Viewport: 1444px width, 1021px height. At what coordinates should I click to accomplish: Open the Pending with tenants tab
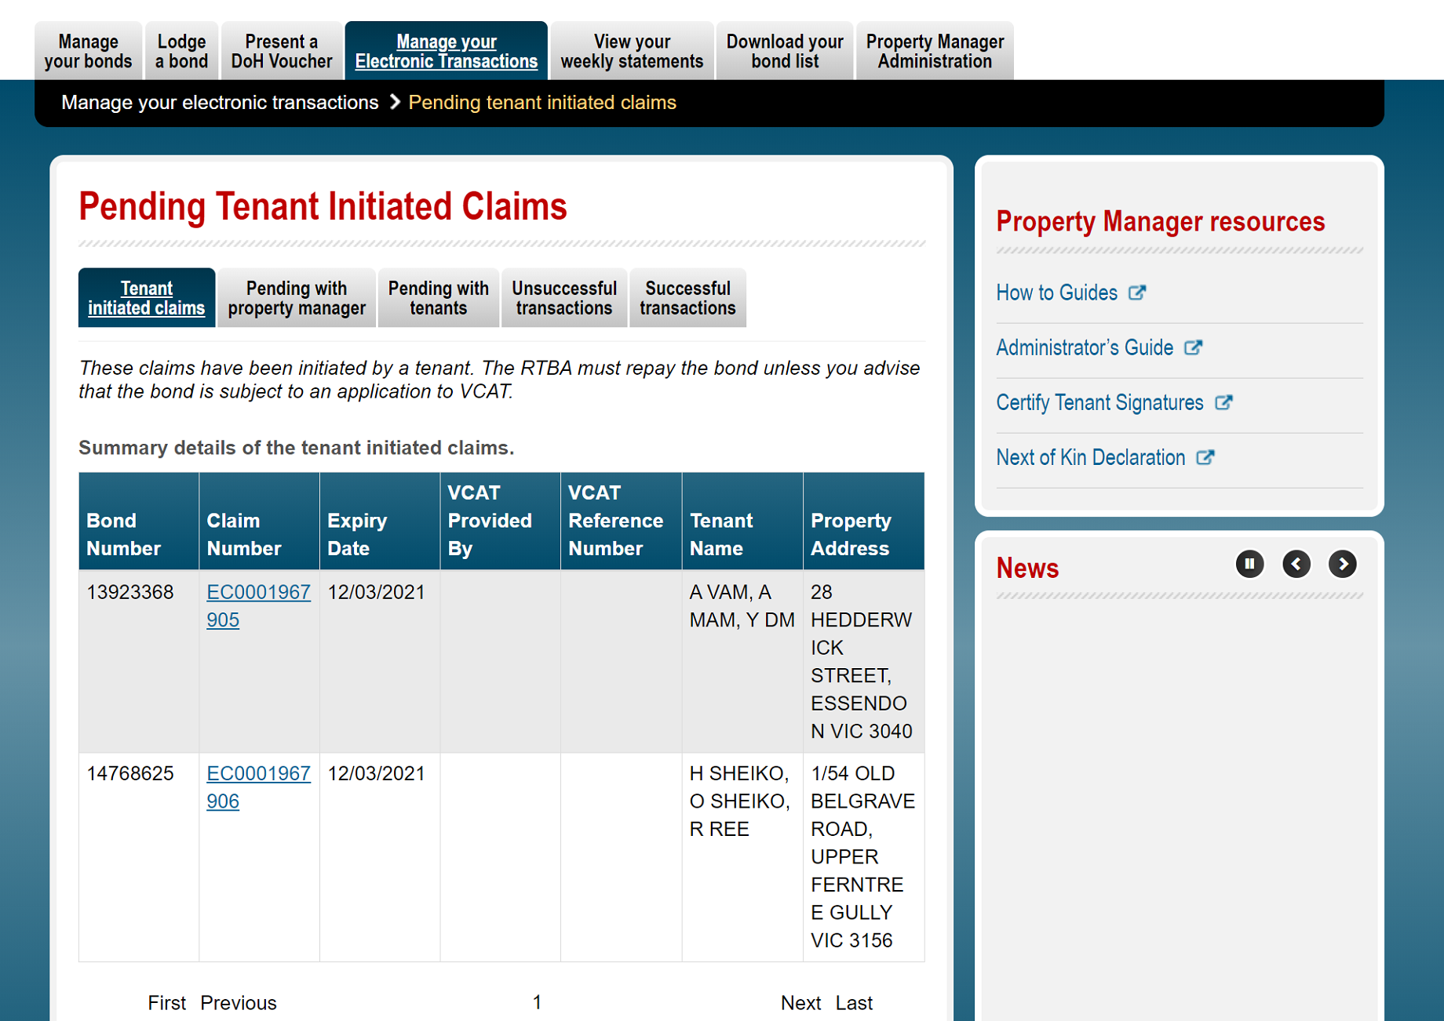437,298
